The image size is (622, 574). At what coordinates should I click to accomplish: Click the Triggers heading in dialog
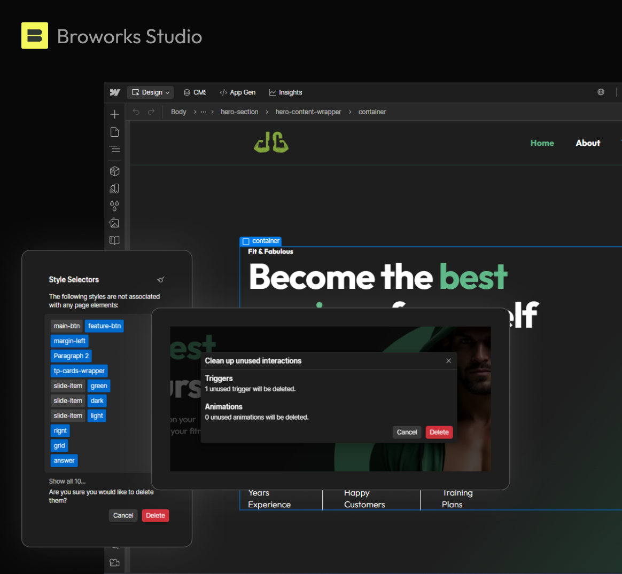219,379
